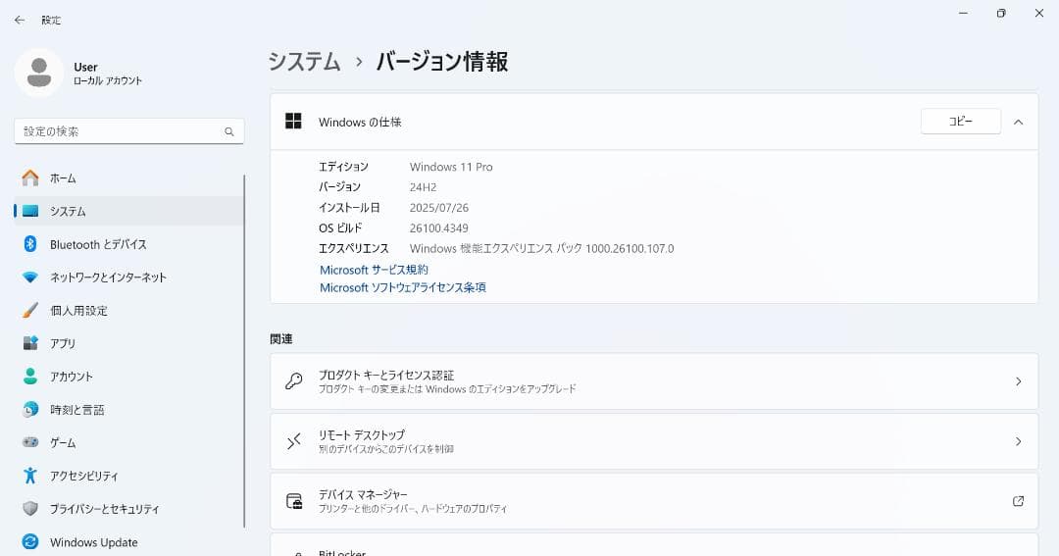Click the プライバシーとセキュリティ shield icon

point(30,508)
